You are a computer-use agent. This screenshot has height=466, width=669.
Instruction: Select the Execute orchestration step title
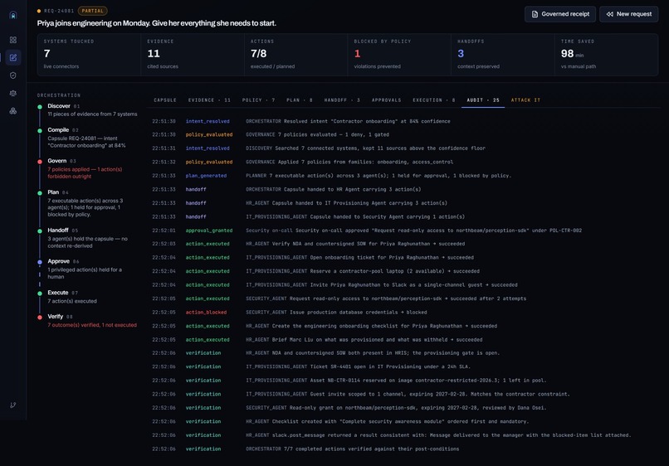58,293
